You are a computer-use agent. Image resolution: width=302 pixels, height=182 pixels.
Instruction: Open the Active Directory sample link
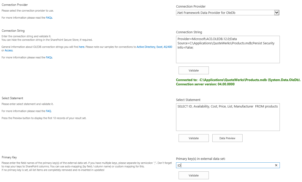146,47
